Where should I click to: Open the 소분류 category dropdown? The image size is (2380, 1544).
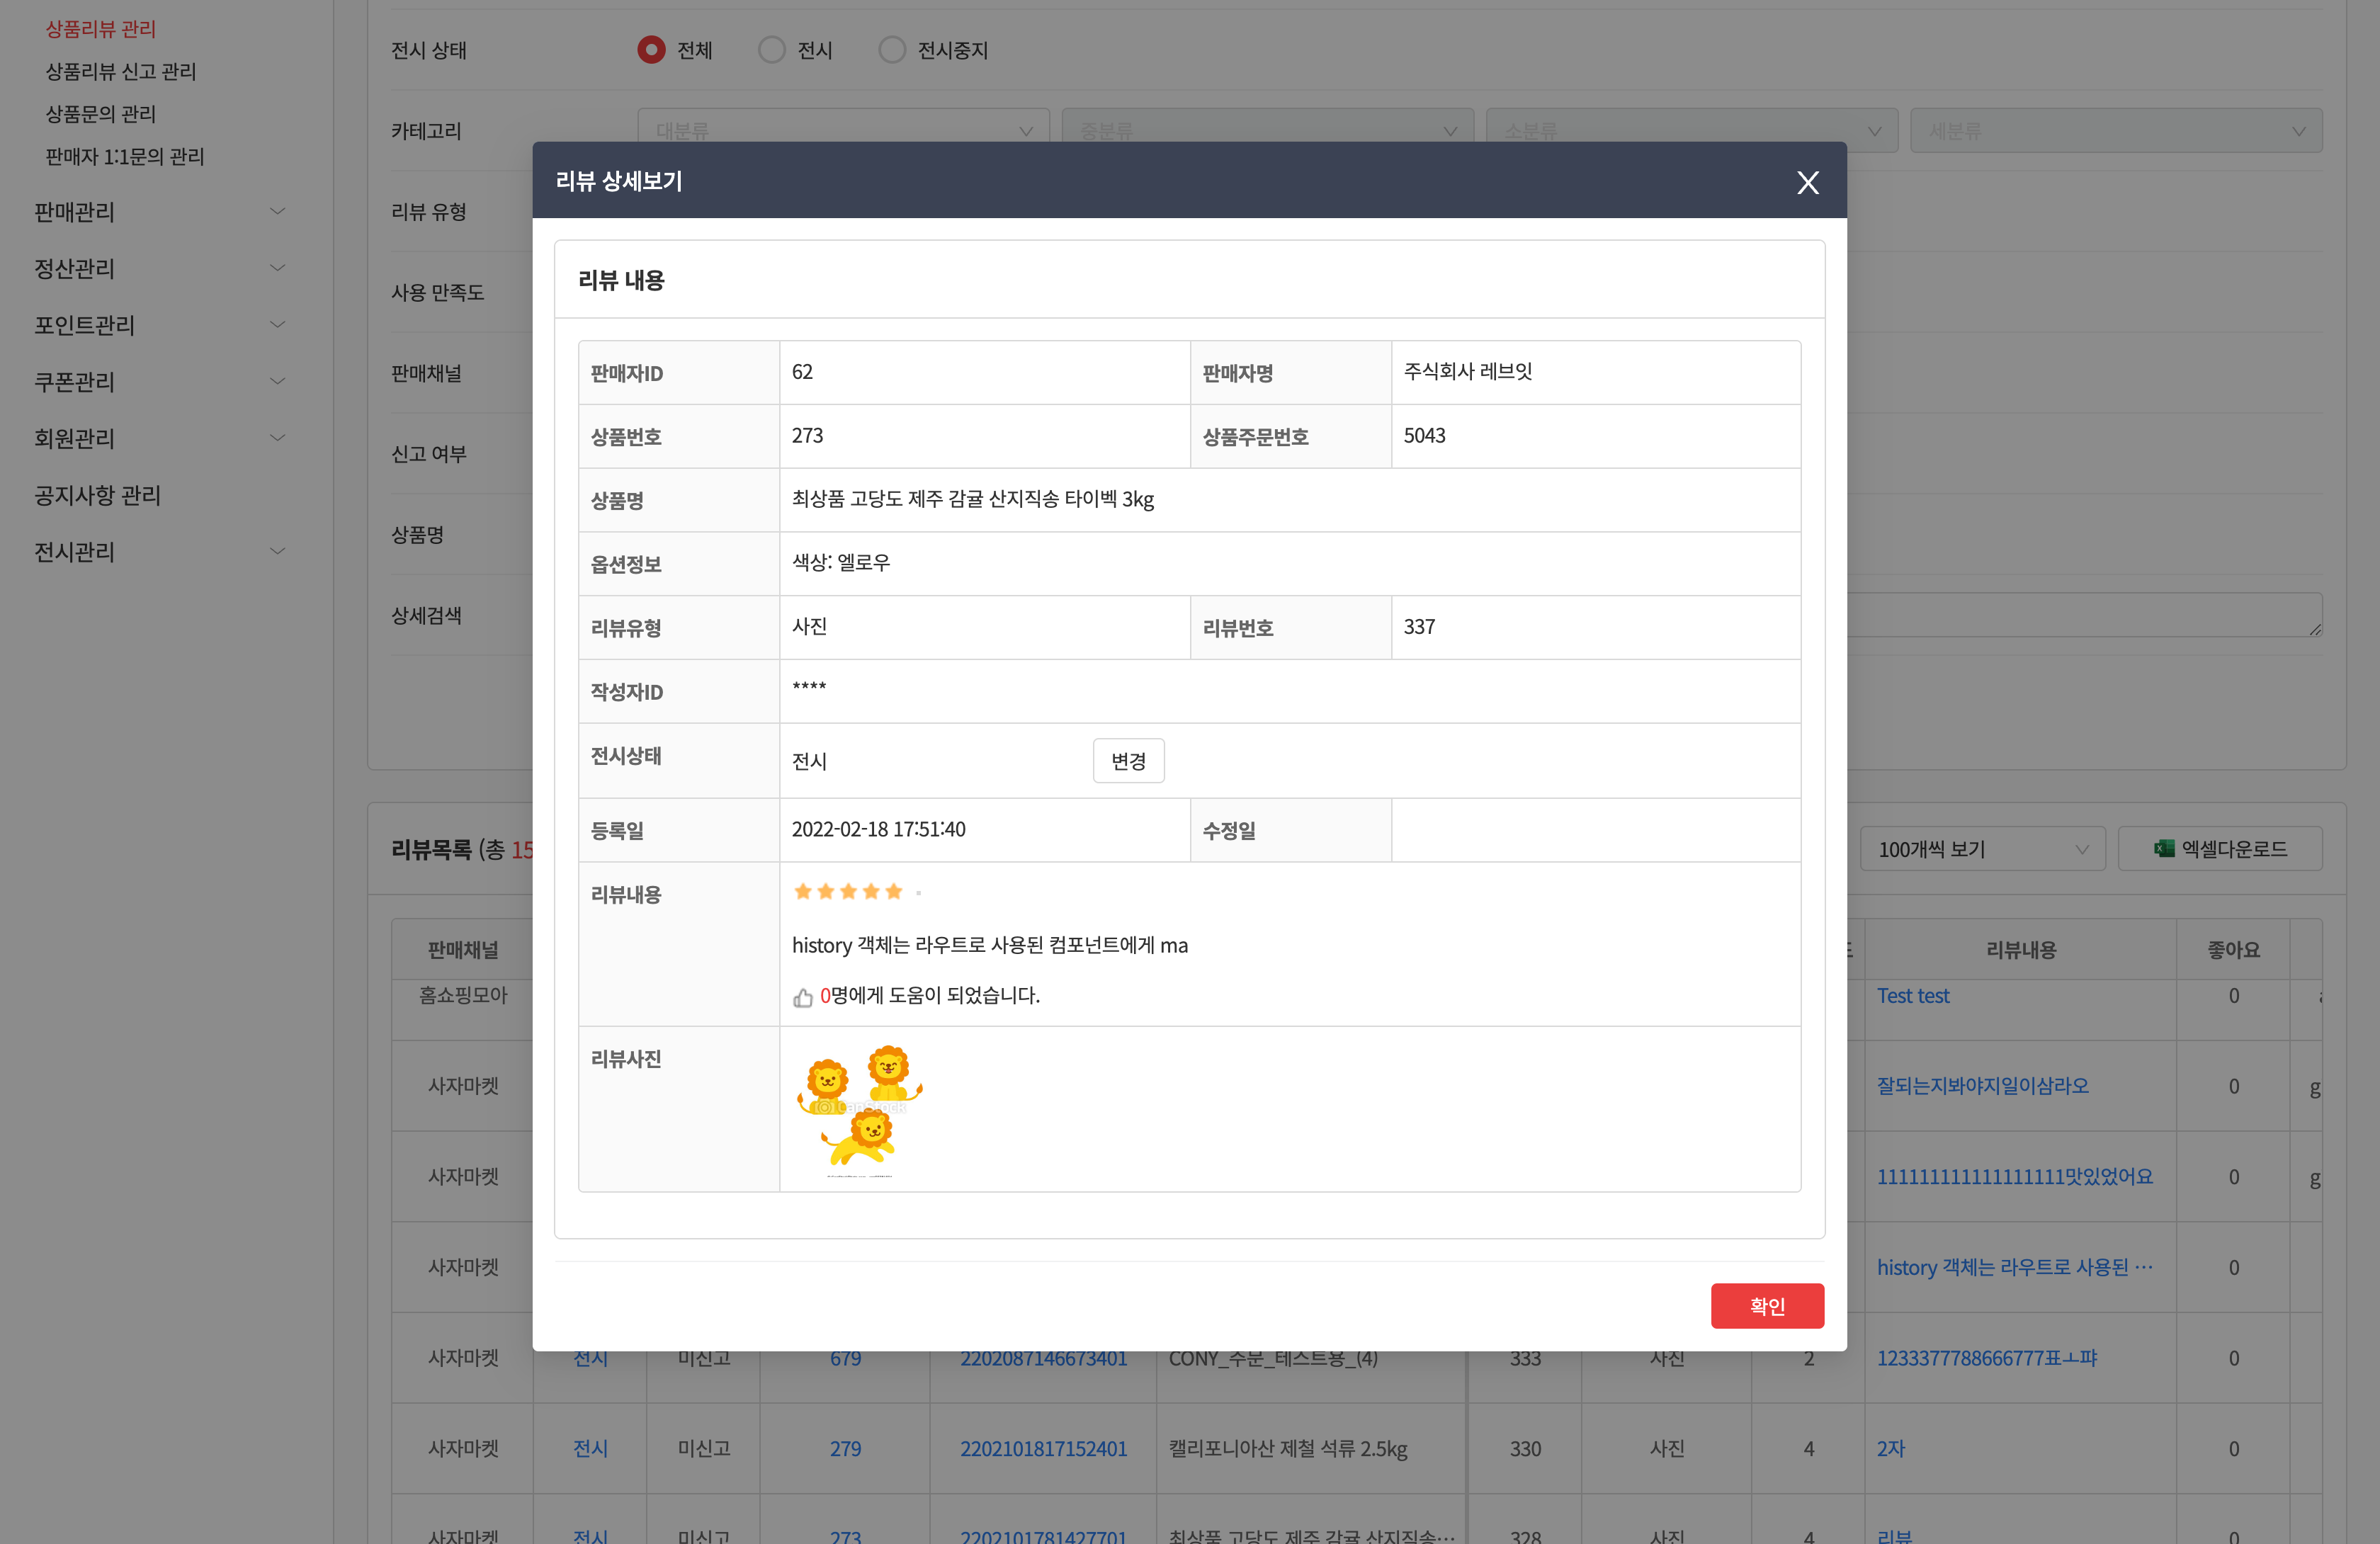coord(1691,130)
